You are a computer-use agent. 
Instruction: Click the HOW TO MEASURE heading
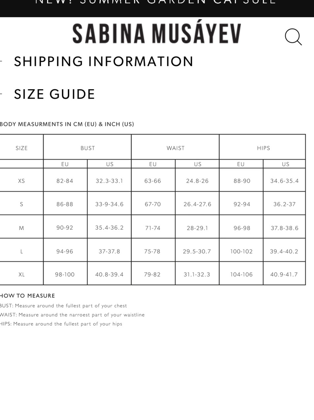pos(27,296)
